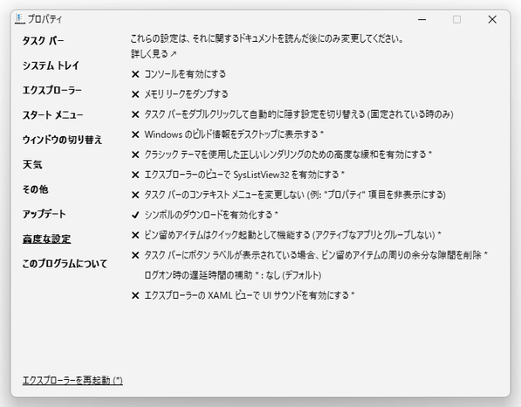521x407 pixels.
Task: Open the その他 section
Action: click(35, 190)
